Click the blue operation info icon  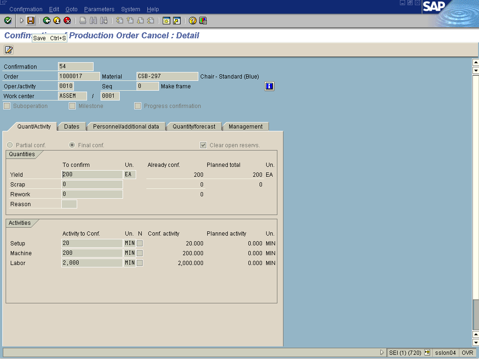point(269,86)
